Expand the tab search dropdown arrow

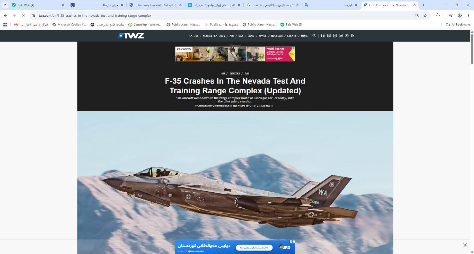tap(5, 5)
